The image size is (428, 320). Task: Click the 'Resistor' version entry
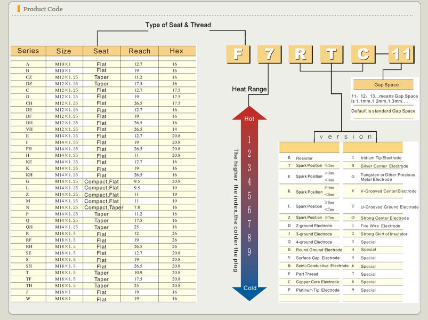point(304,158)
